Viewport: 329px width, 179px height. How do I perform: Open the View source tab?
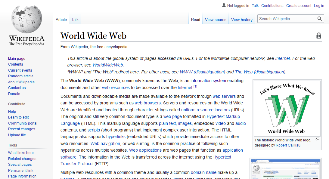coord(216,20)
